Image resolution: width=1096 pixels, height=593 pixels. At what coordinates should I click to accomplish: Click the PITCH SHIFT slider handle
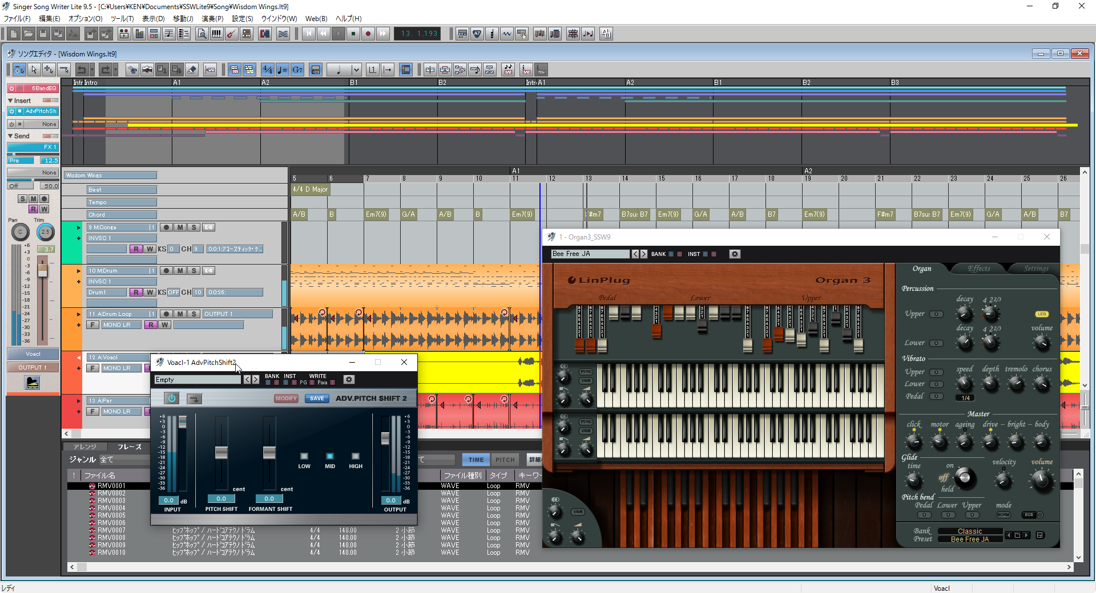point(221,453)
